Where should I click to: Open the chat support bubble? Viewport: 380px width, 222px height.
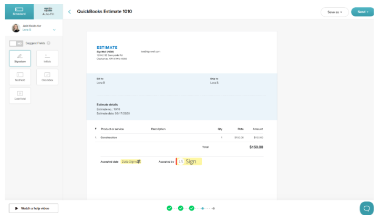click(x=366, y=208)
